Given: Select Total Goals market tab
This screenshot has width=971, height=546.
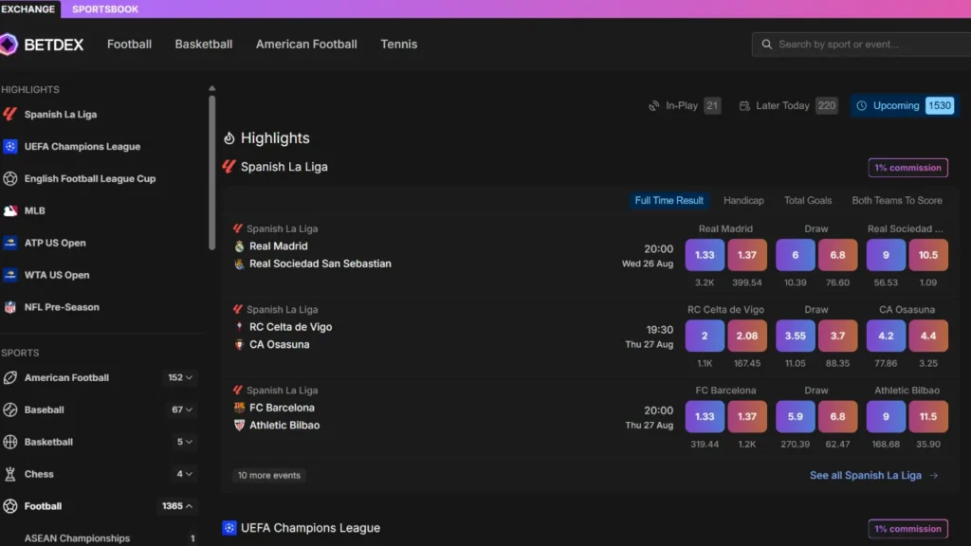Looking at the screenshot, I should tap(808, 201).
